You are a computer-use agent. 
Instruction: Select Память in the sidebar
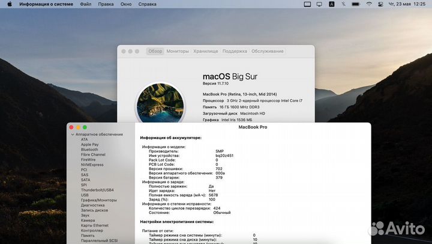tap(88, 236)
